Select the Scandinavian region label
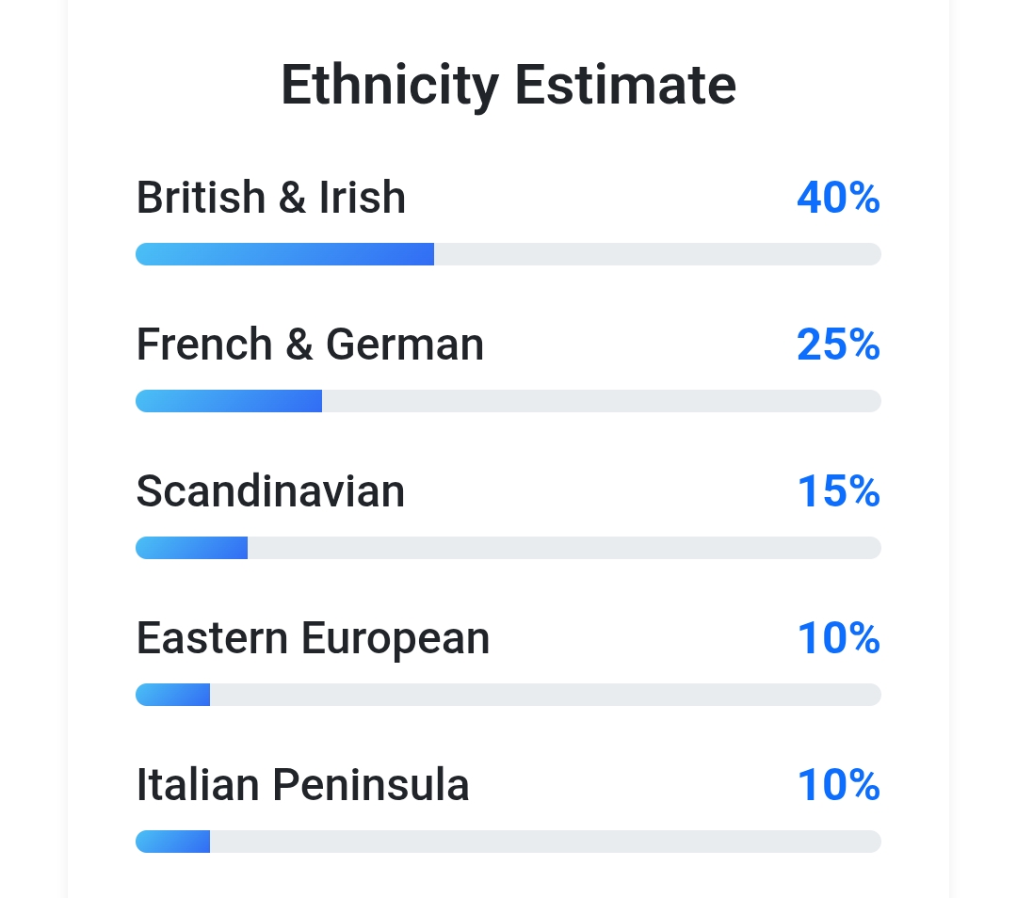This screenshot has width=1017, height=898. click(x=270, y=491)
